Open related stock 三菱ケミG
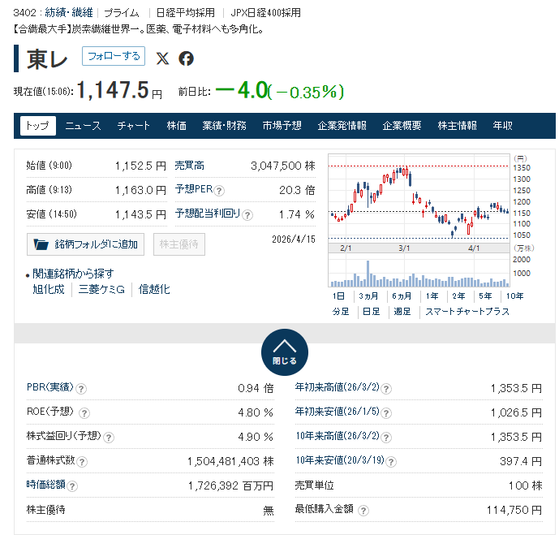This screenshot has width=559, height=535. click(x=101, y=289)
